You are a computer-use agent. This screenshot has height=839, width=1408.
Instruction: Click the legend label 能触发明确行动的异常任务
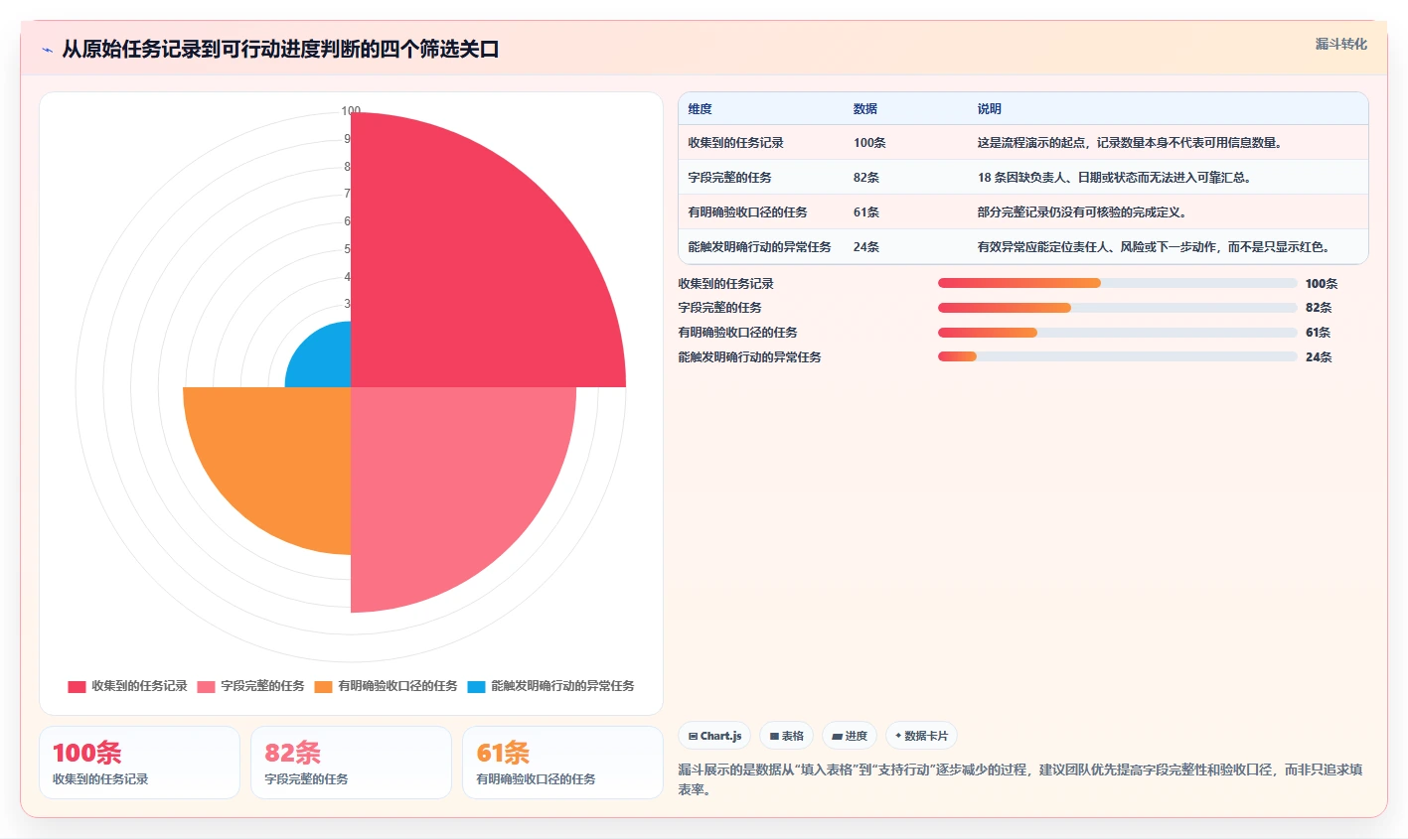click(562, 686)
